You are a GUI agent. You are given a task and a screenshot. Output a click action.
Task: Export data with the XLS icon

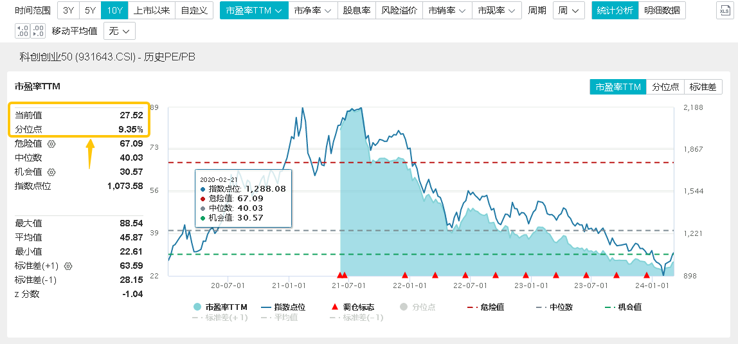(x=724, y=10)
